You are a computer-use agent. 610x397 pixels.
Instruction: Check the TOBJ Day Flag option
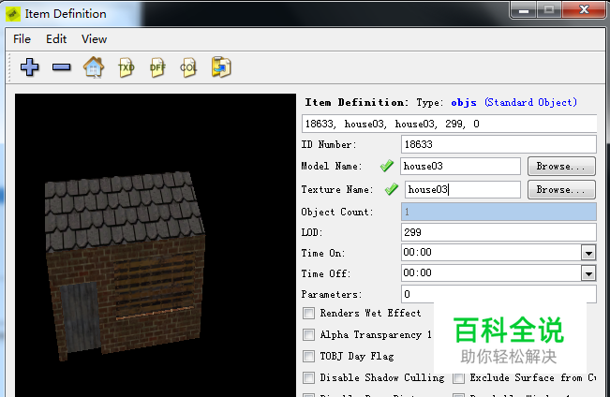pyautogui.click(x=309, y=356)
